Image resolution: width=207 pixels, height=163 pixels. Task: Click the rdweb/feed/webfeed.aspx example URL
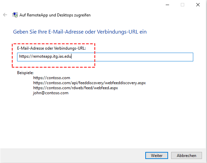[75, 88]
